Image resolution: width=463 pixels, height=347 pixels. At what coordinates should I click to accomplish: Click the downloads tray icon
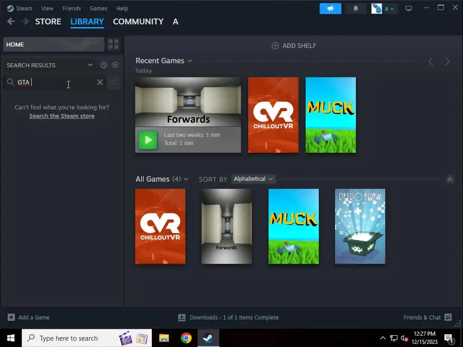click(x=182, y=318)
